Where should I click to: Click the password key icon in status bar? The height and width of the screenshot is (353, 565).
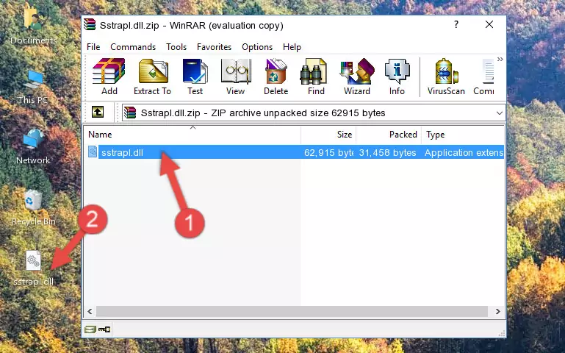tap(104, 329)
